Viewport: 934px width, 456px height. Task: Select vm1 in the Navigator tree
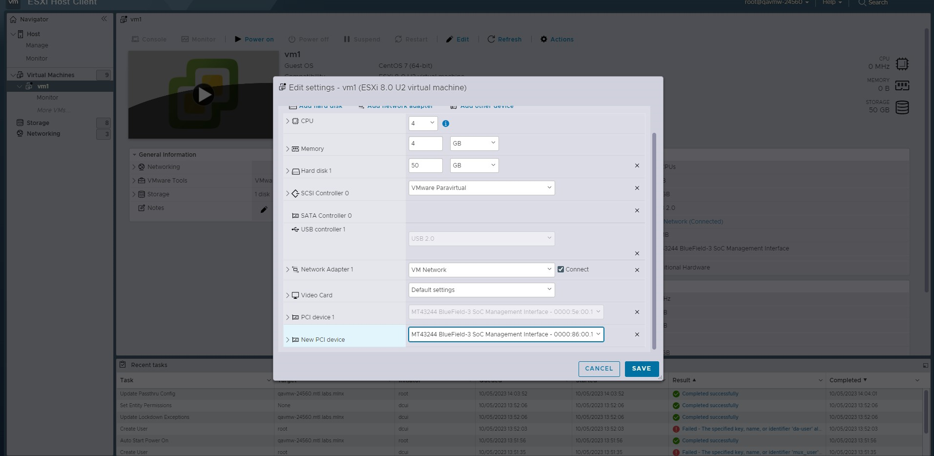43,86
